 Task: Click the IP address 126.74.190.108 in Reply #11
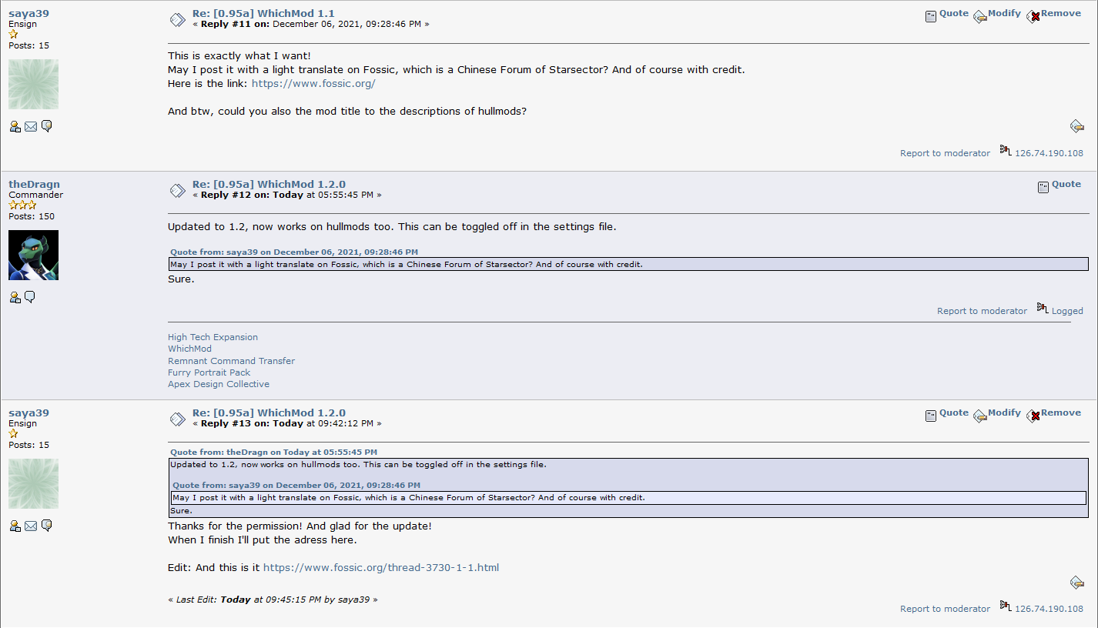pos(1049,153)
